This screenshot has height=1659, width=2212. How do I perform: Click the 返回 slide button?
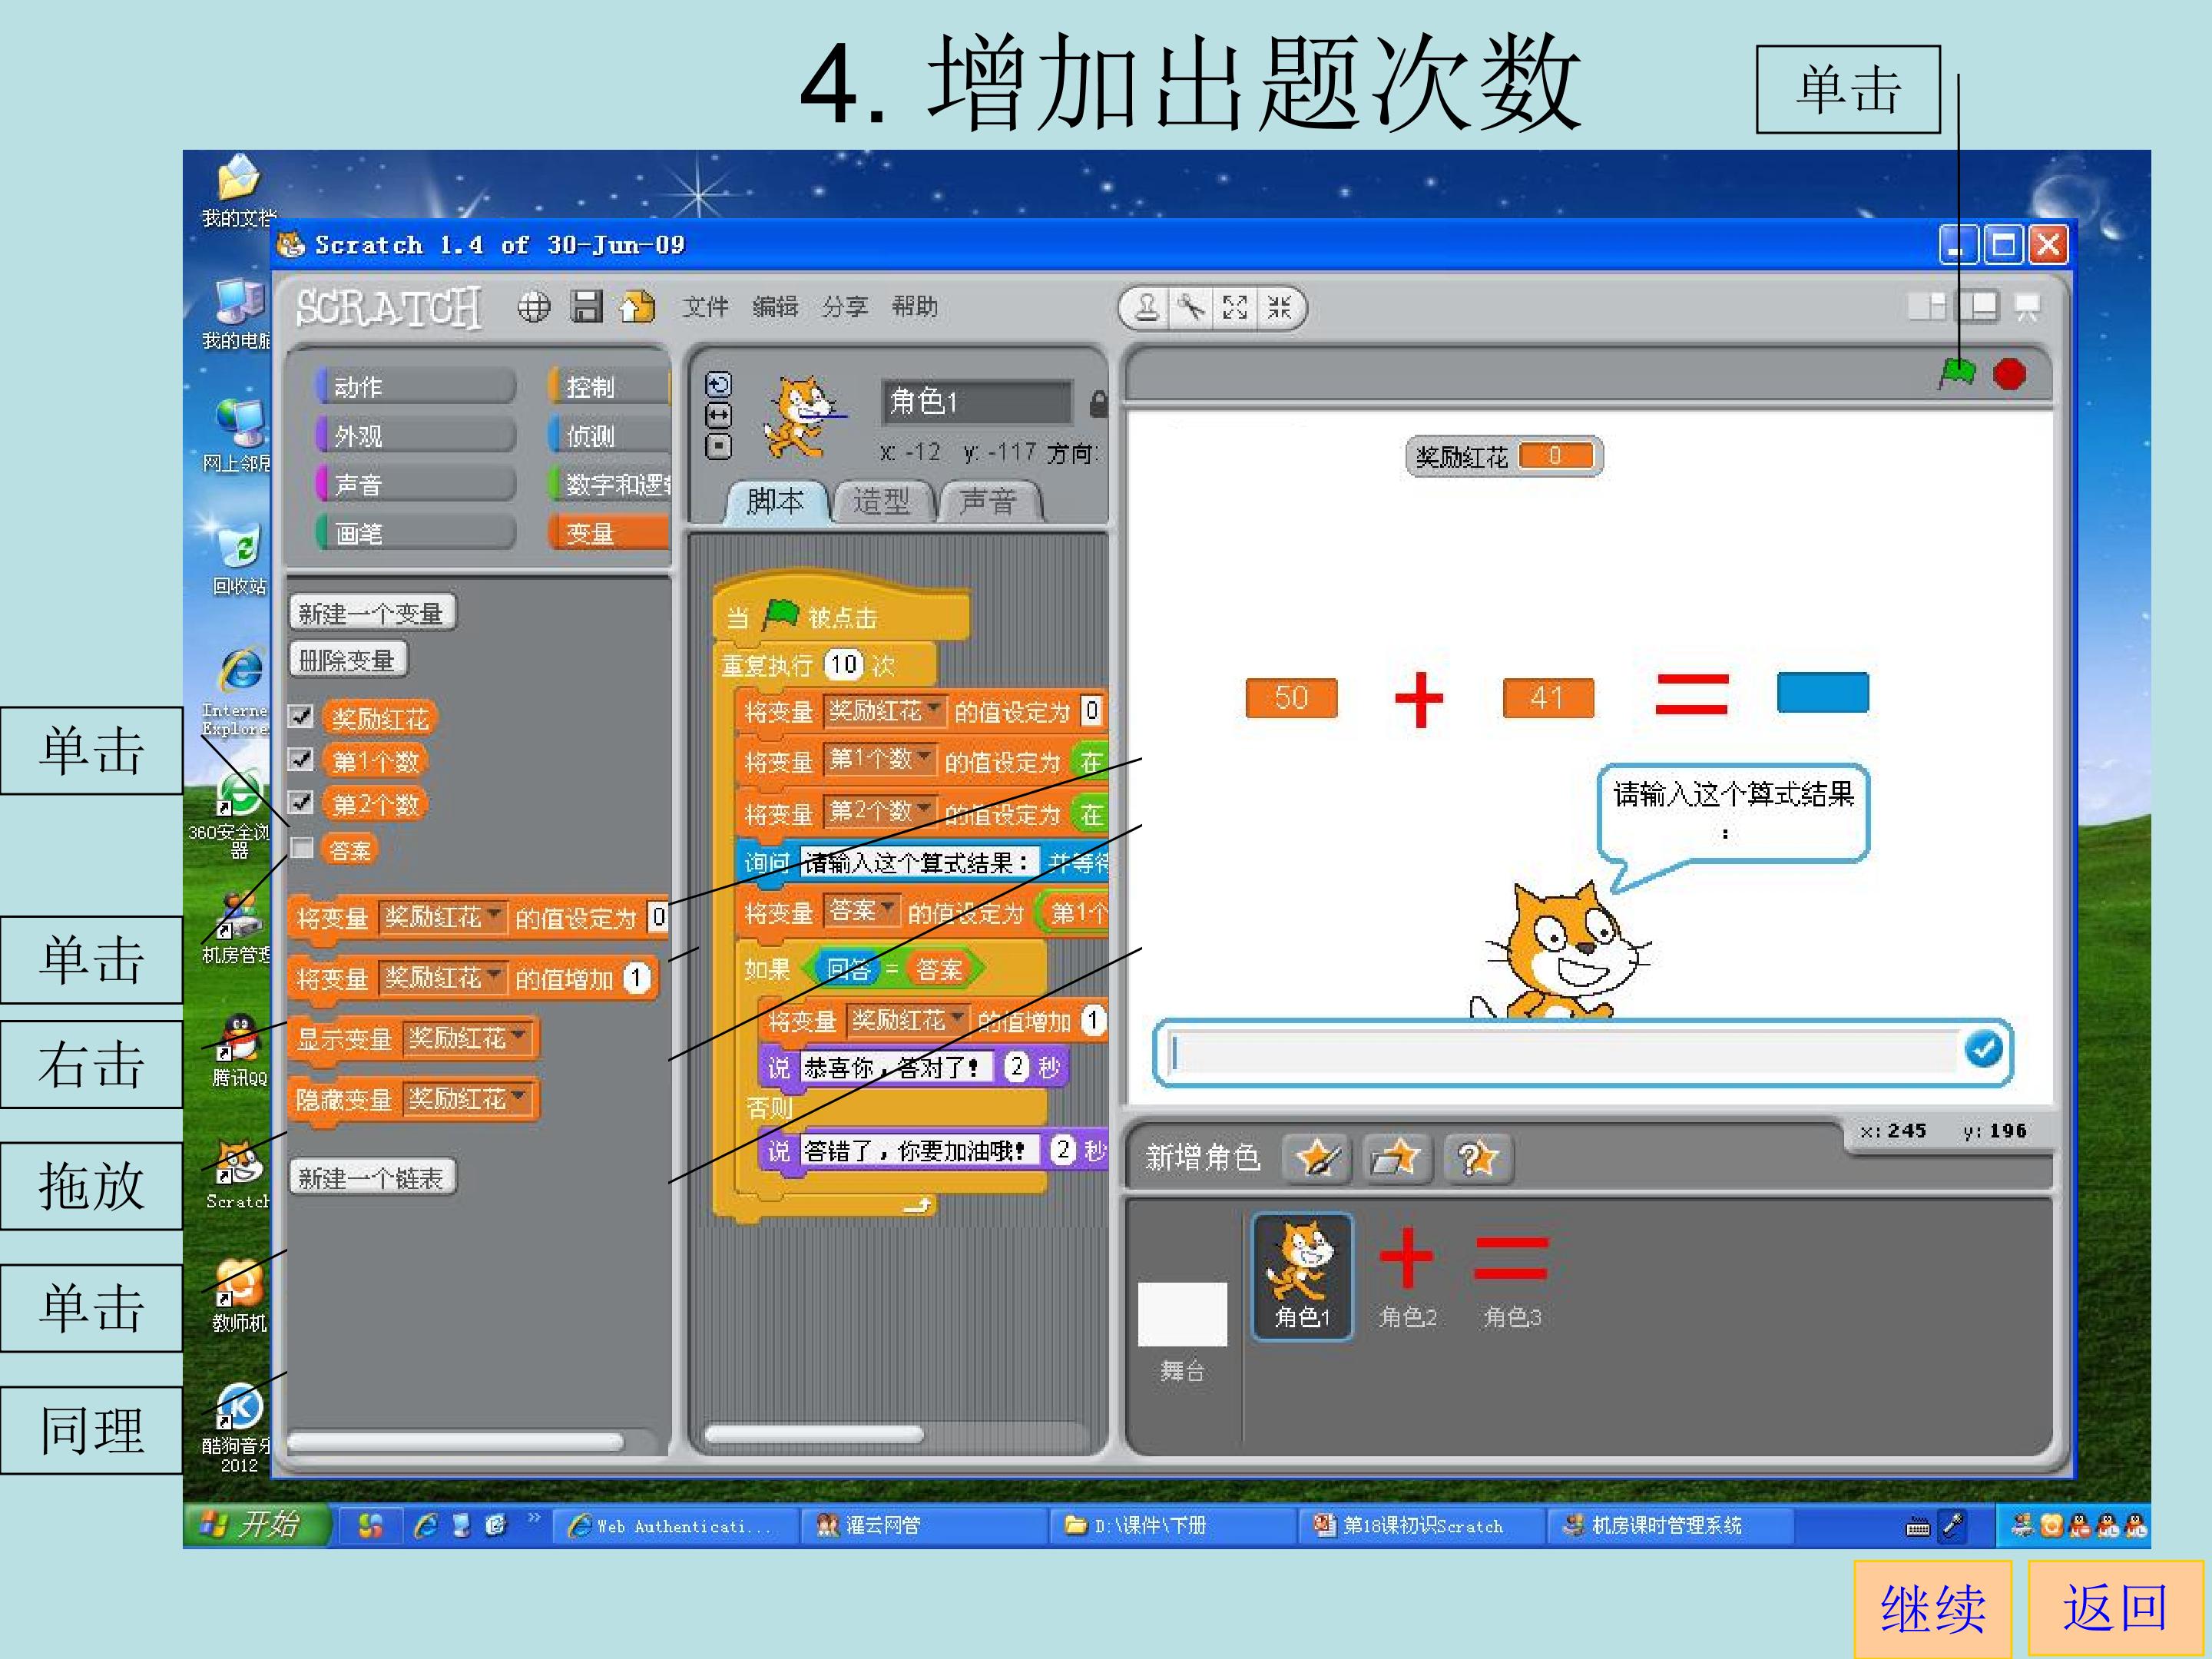pos(2115,1608)
